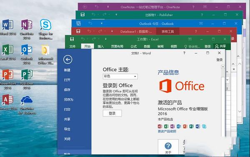Click the help icon in the Publisher title bar
Image resolution: width=250 pixels, height=157 pixels.
(202, 15)
